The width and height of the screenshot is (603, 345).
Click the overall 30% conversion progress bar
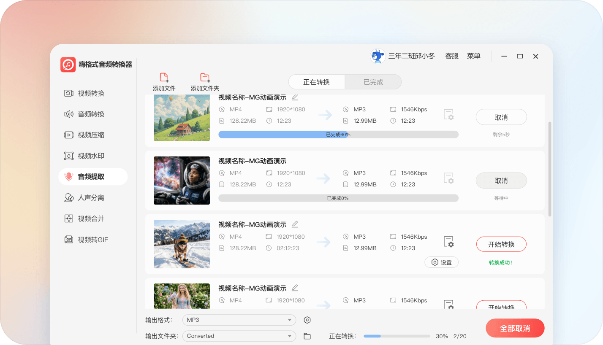(x=397, y=336)
